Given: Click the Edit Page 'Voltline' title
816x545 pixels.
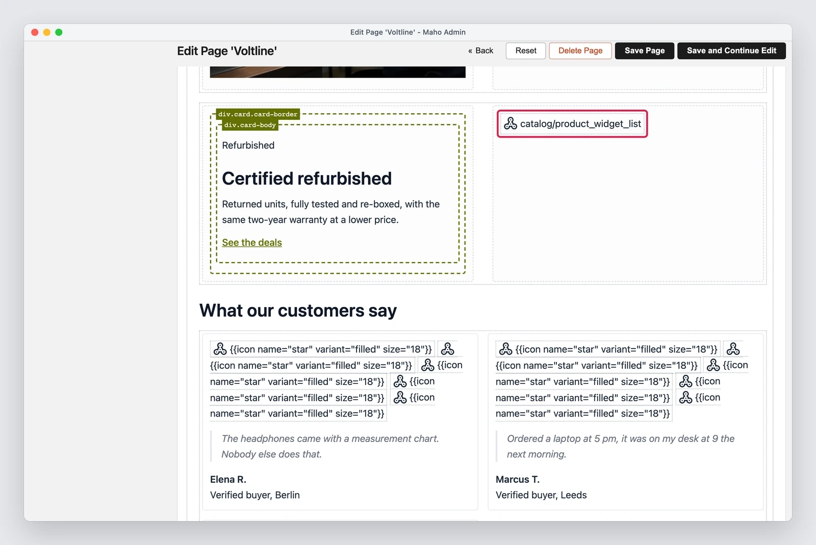Looking at the screenshot, I should click(227, 51).
